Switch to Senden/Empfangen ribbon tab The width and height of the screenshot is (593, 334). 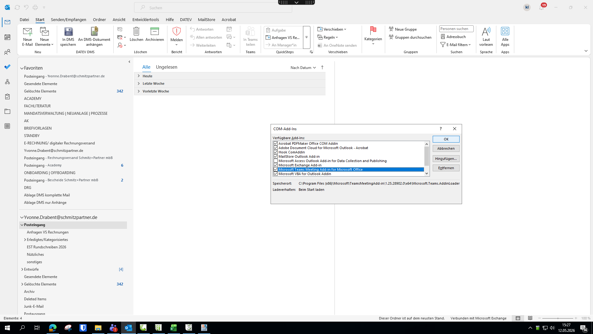coord(69,19)
